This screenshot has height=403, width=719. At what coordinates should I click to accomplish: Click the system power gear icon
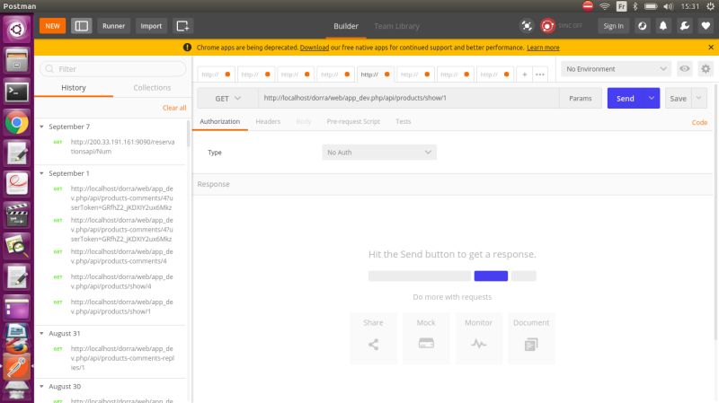coord(710,6)
